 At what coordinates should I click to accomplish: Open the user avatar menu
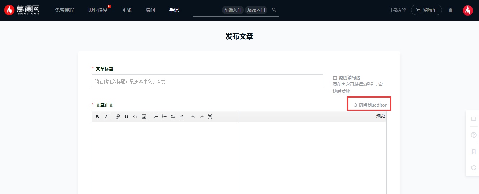(x=468, y=10)
